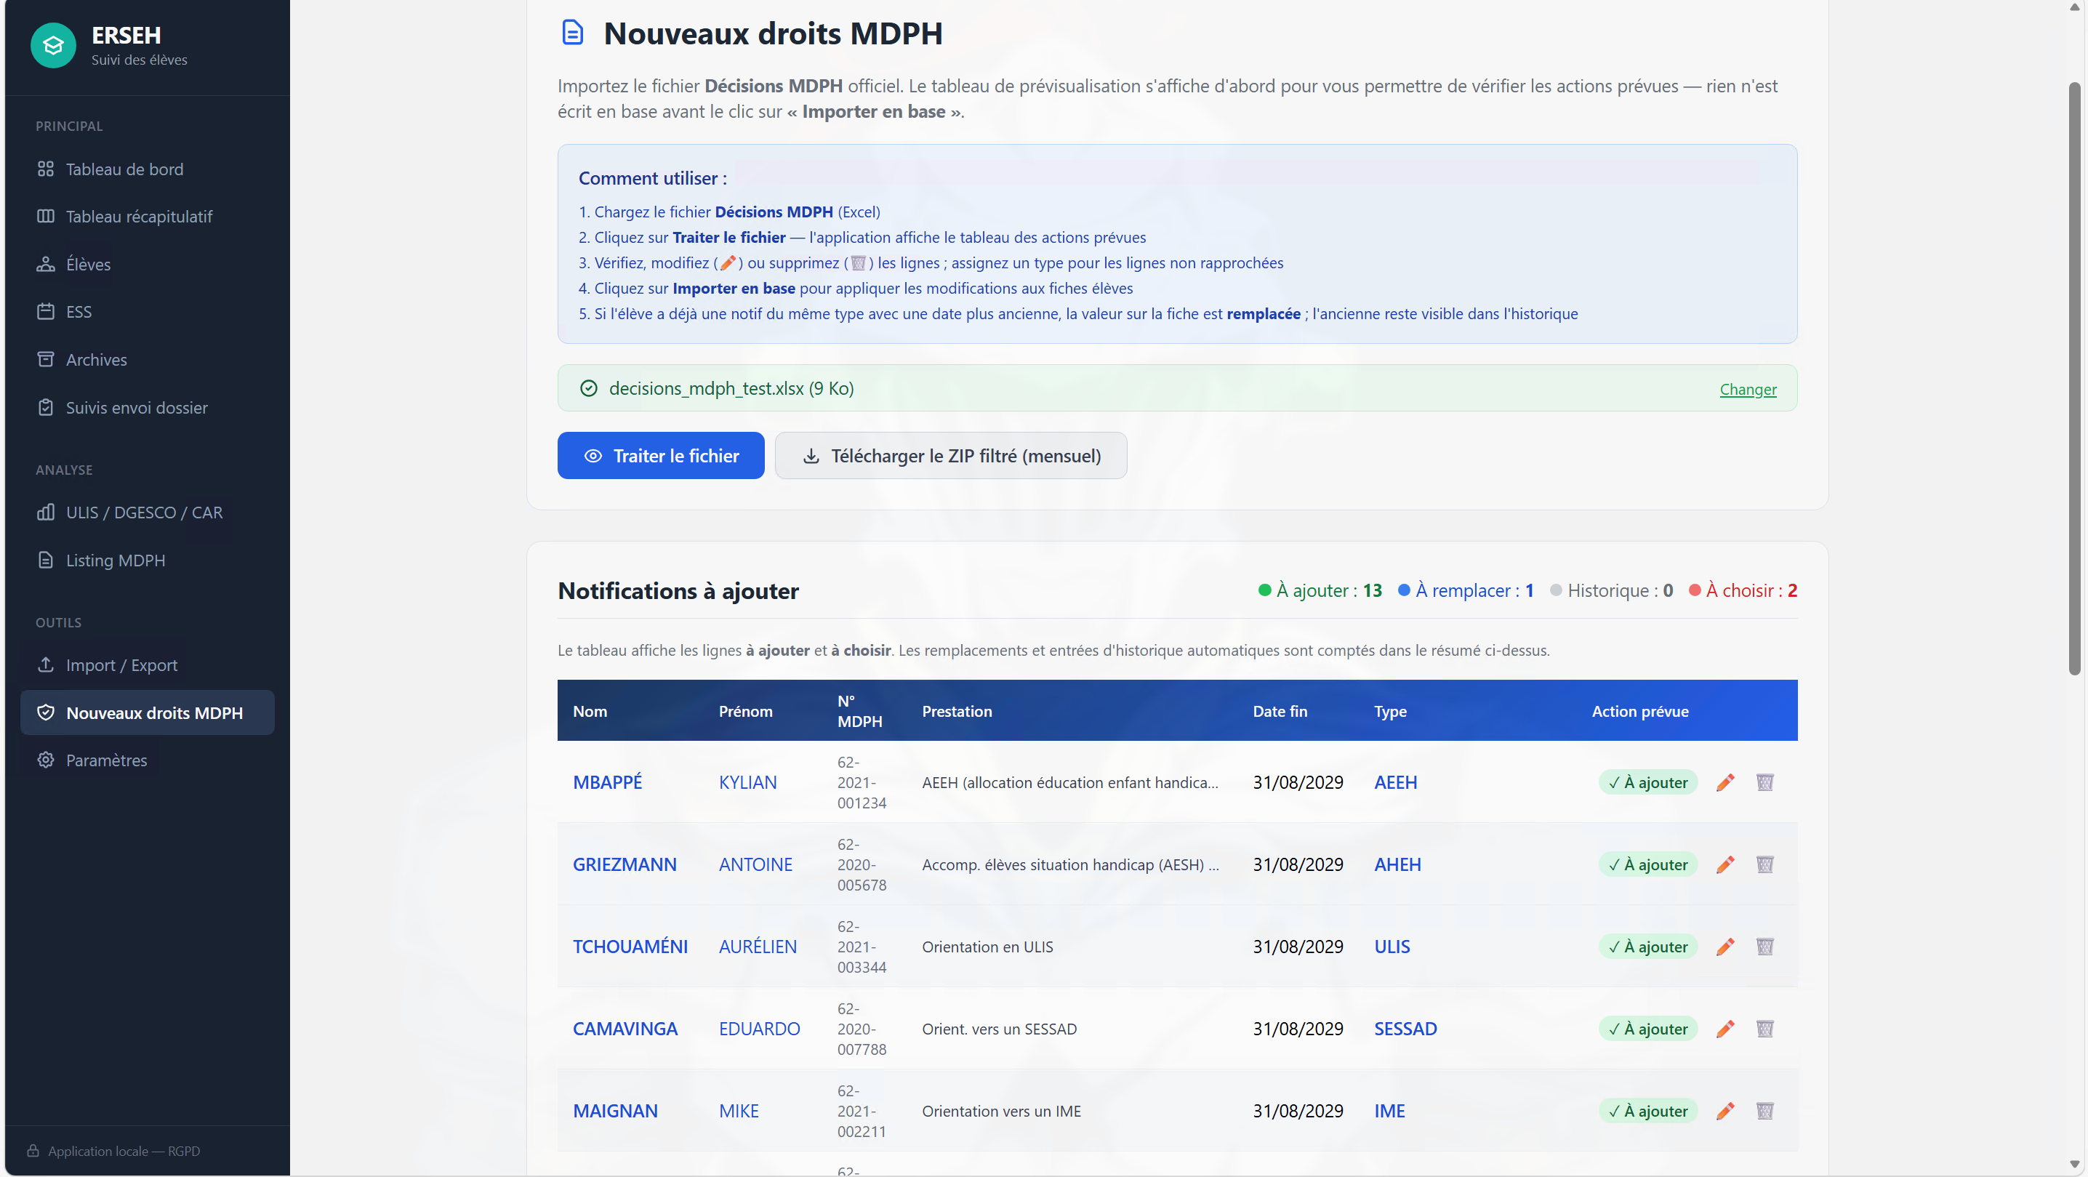The height and width of the screenshot is (1177, 2088).
Task: Click the À choisir : 2 counter
Action: pos(1743,590)
